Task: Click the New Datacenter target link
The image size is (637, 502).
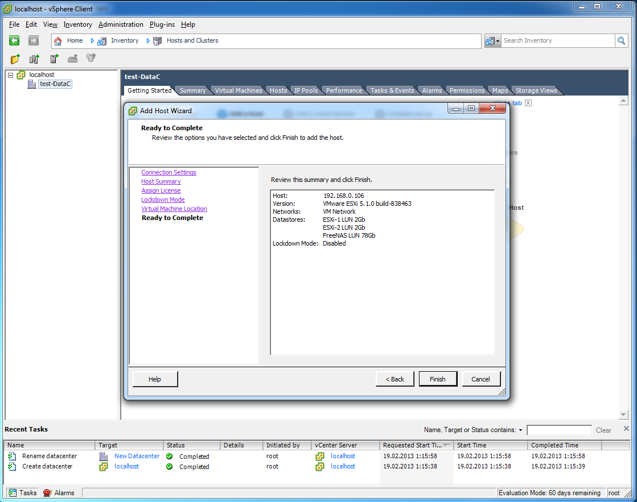Action: click(x=137, y=456)
